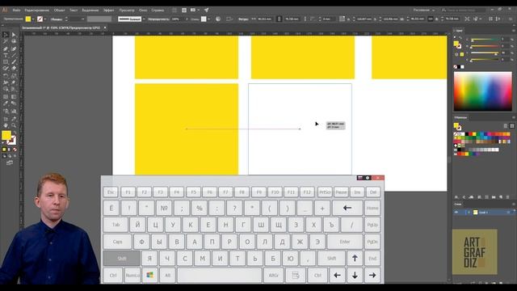517x291 pixels.
Task: Click the Windows logo key on keyboard
Action: point(149,275)
